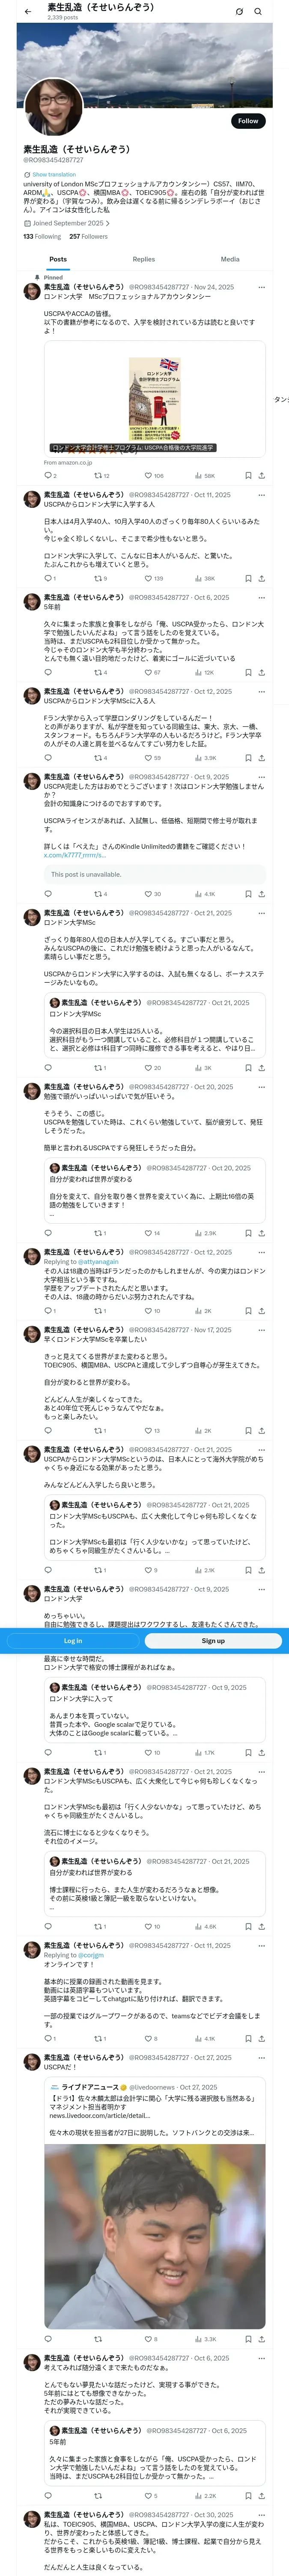The width and height of the screenshot is (289, 2576).
Task: Click the Follow button on the profile
Action: tap(248, 121)
